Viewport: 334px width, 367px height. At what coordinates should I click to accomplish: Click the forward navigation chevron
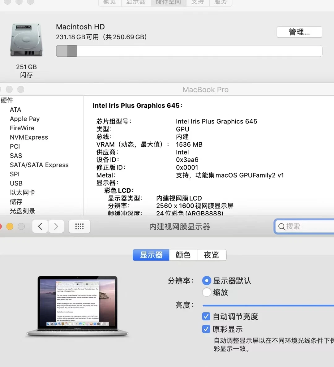(x=56, y=226)
